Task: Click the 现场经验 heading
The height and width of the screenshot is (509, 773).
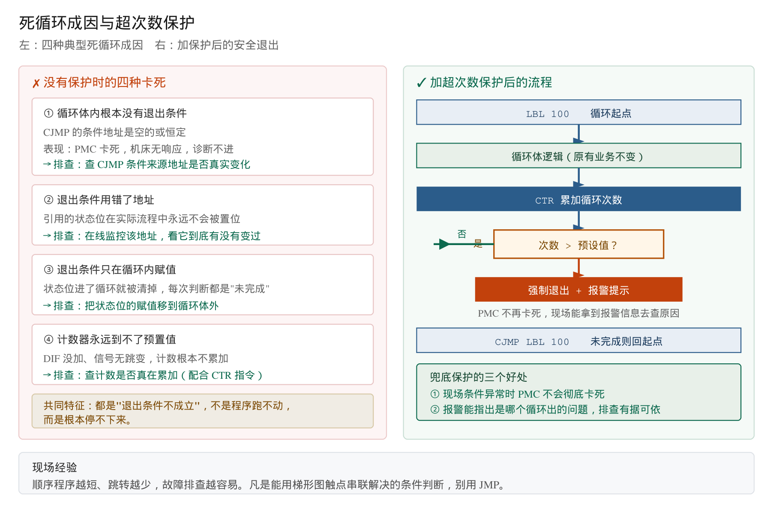Action: point(55,467)
